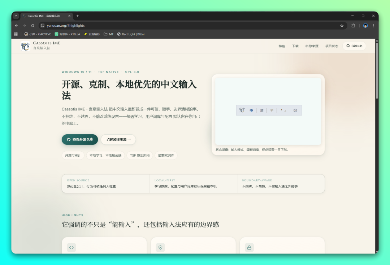Click the 查看开源仓库 button
The height and width of the screenshot is (265, 390).
pos(80,139)
